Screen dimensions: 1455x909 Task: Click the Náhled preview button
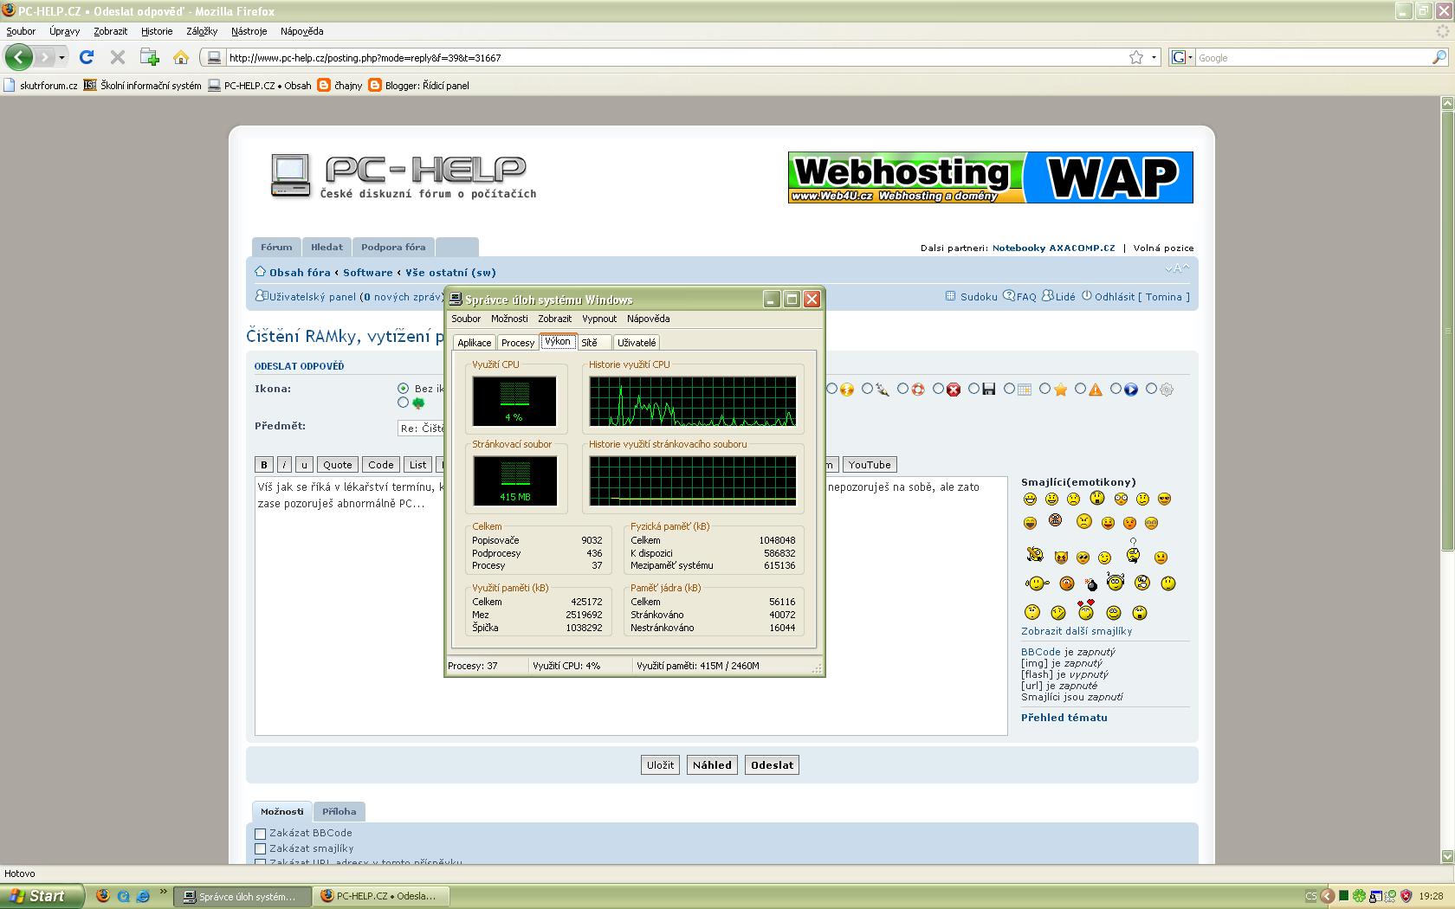pyautogui.click(x=712, y=765)
